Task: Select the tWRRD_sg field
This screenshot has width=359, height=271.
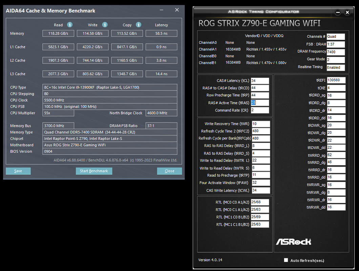Action: 336,155
